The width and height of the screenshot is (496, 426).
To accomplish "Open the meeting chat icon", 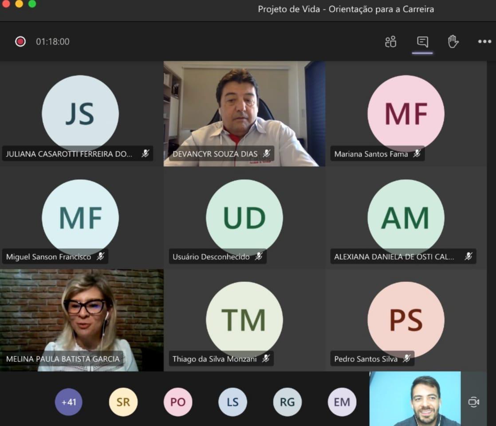I will coord(422,42).
